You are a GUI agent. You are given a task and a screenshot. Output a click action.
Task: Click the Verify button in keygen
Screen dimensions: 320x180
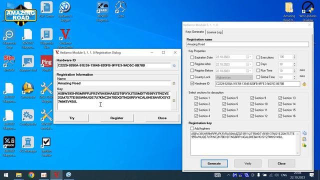coord(248,163)
